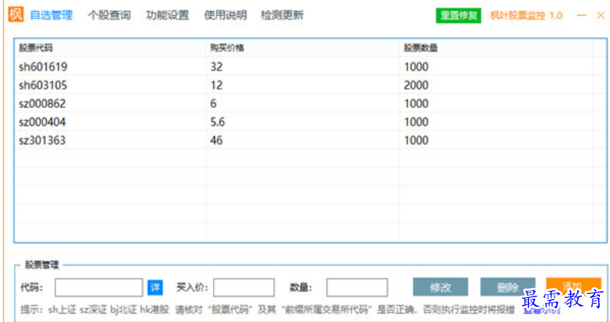Go to the 使用说明 page
610x322 pixels.
(225, 15)
